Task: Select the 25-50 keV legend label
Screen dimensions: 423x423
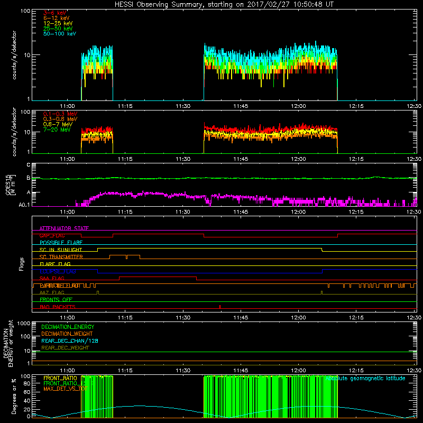Action: coord(58,29)
